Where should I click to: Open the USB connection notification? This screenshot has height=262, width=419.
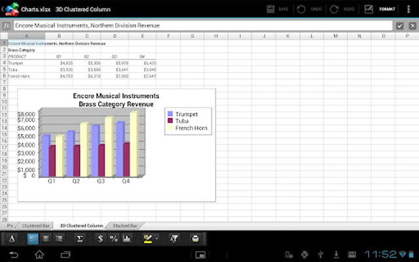click(x=321, y=255)
